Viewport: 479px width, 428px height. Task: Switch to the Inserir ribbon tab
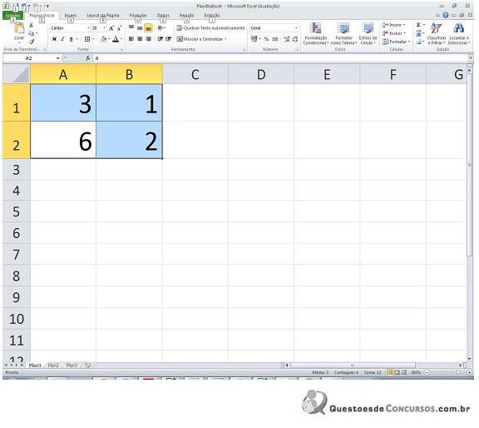[71, 15]
